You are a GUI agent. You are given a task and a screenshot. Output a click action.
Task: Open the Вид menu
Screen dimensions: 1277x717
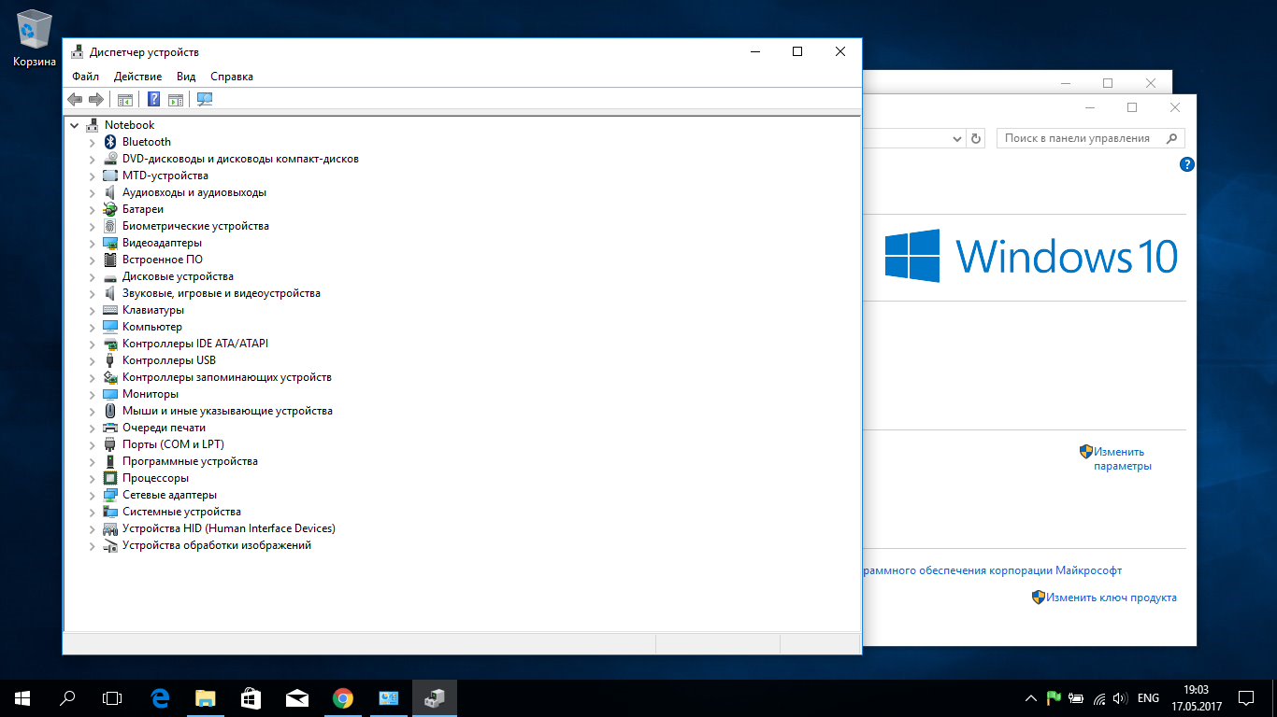tap(186, 77)
